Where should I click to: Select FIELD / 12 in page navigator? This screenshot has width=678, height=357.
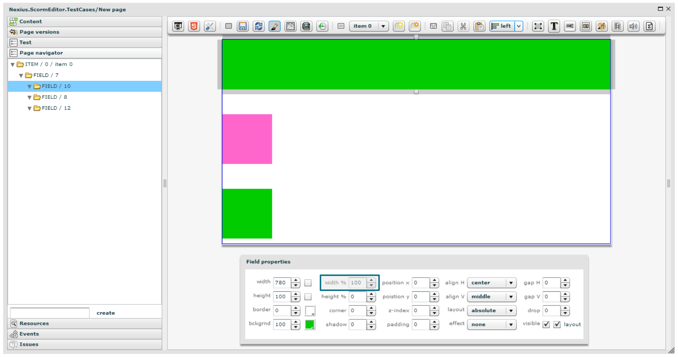pos(56,108)
